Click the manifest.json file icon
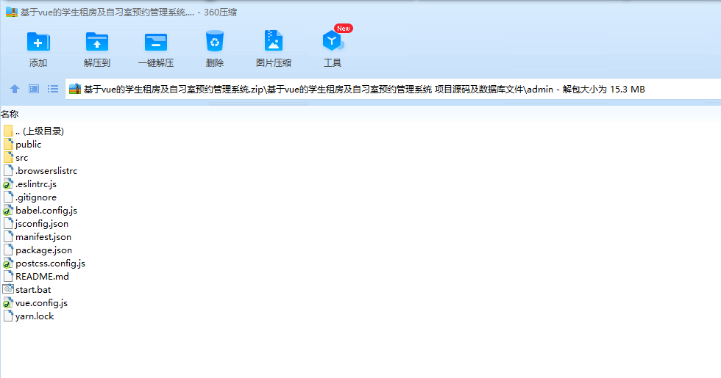The height and width of the screenshot is (378, 721). [8, 236]
